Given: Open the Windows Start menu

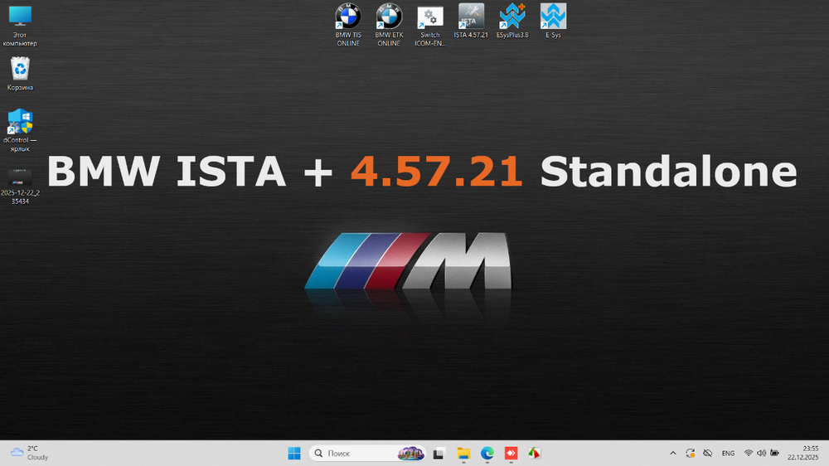Looking at the screenshot, I should (x=294, y=454).
